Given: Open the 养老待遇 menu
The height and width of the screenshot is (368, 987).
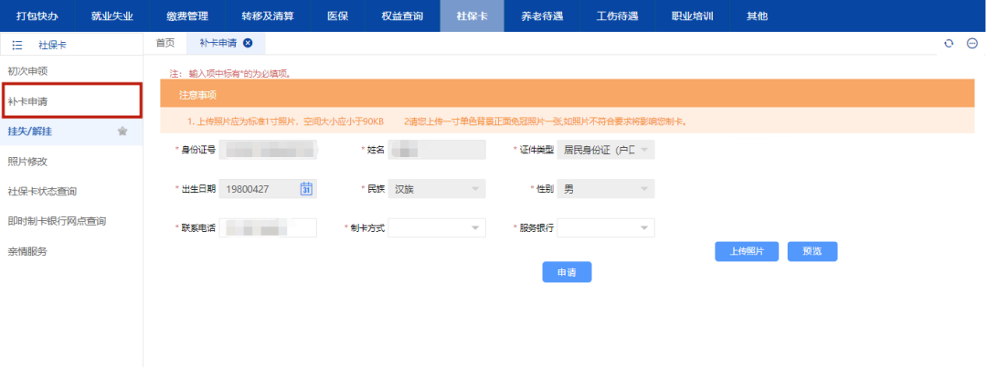Looking at the screenshot, I should [x=543, y=16].
